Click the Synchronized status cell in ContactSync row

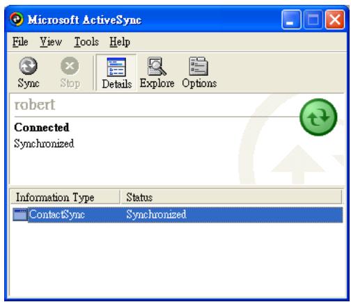[x=156, y=214]
